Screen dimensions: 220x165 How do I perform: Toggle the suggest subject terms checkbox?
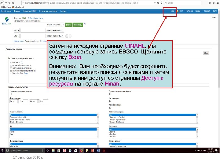(x=15, y=21)
